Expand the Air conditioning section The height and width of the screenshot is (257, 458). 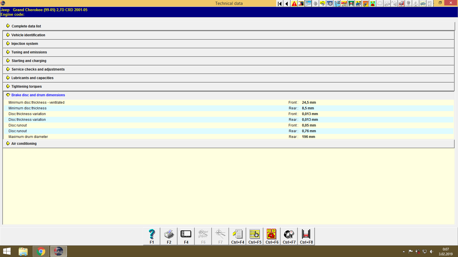tap(24, 143)
